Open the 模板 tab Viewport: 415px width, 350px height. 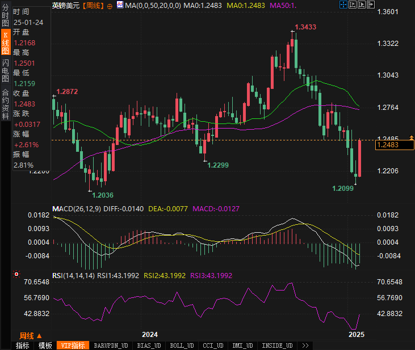click(x=45, y=345)
